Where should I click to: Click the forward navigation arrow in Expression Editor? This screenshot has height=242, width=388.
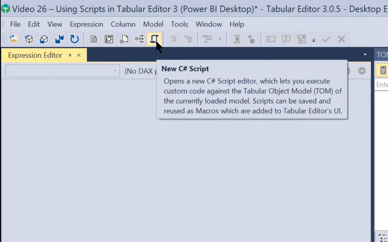[362, 71]
